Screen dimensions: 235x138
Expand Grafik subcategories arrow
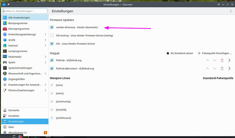click(x=45, y=40)
